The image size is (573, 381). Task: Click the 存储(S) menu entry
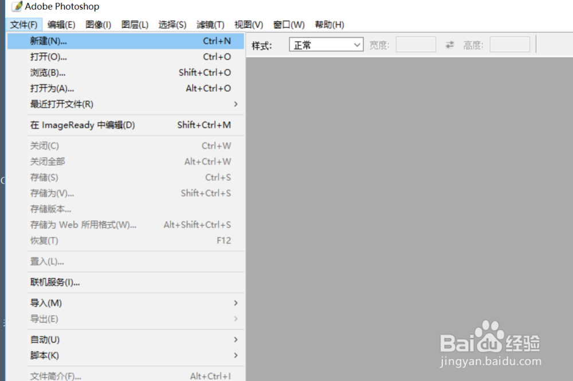[x=125, y=177]
